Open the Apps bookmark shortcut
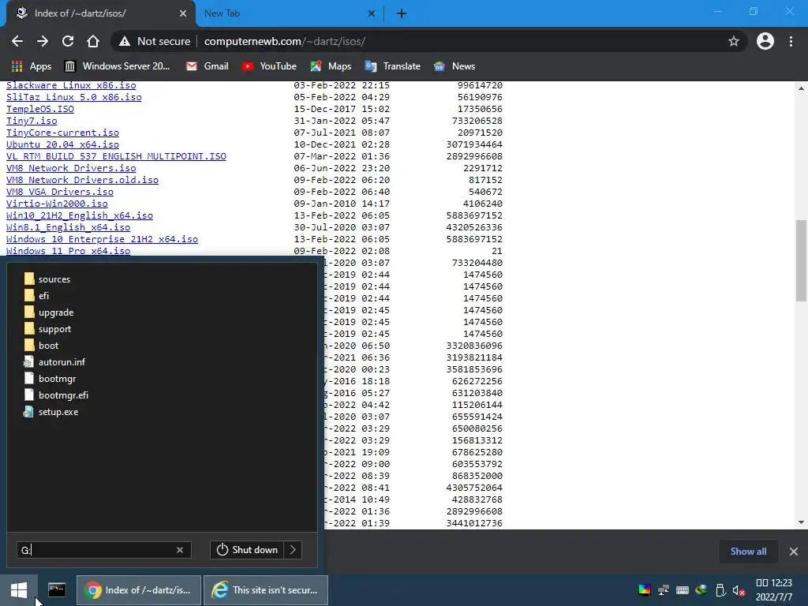 (32, 66)
